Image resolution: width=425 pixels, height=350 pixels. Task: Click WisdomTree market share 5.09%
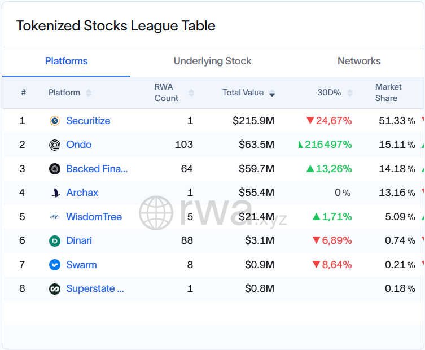[x=400, y=217]
